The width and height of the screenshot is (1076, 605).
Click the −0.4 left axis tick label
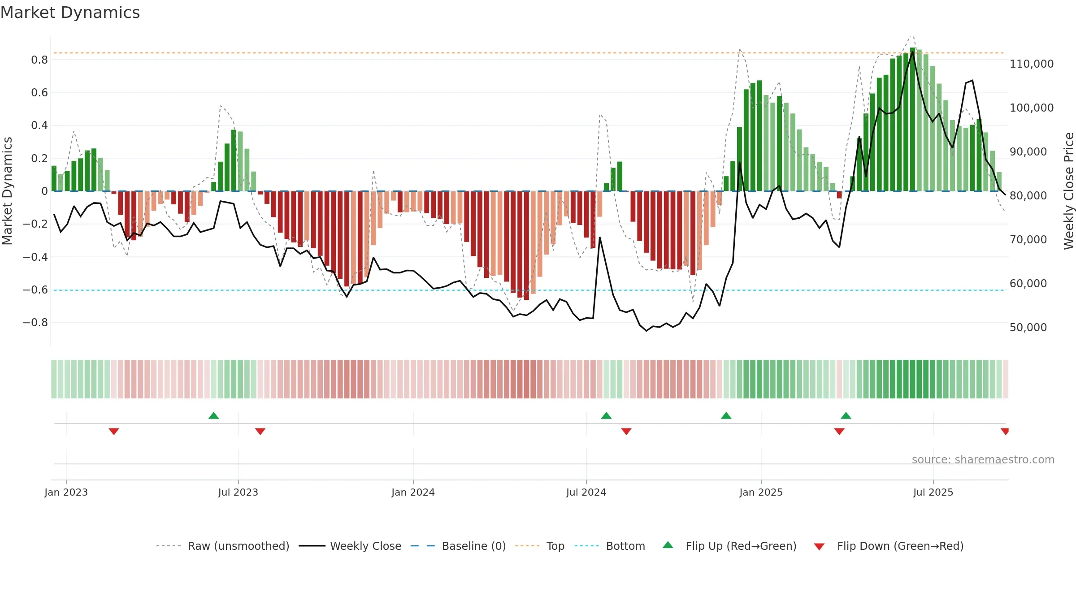(35, 257)
